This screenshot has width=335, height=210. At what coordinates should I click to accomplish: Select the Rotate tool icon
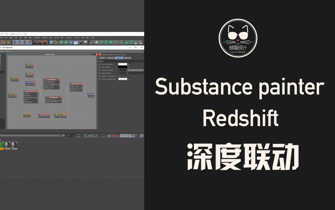4,42
